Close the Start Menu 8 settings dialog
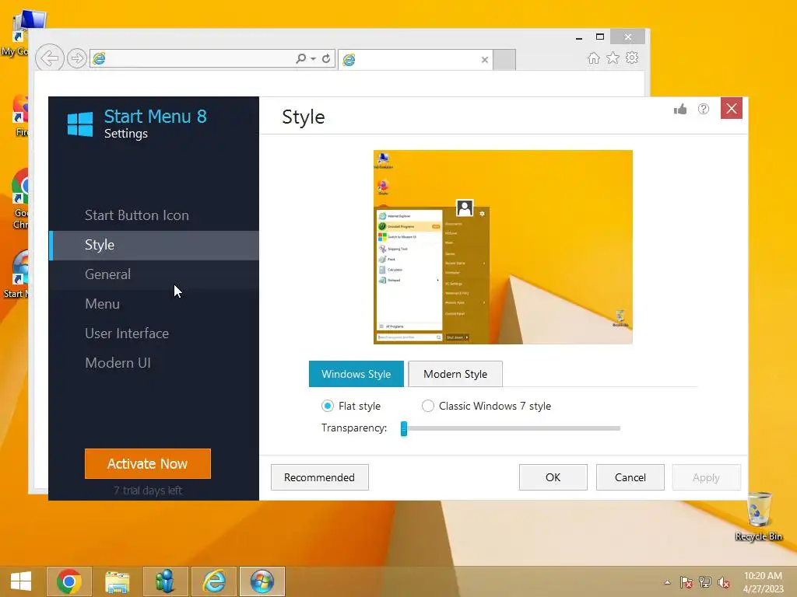The image size is (797, 597). pyautogui.click(x=732, y=109)
